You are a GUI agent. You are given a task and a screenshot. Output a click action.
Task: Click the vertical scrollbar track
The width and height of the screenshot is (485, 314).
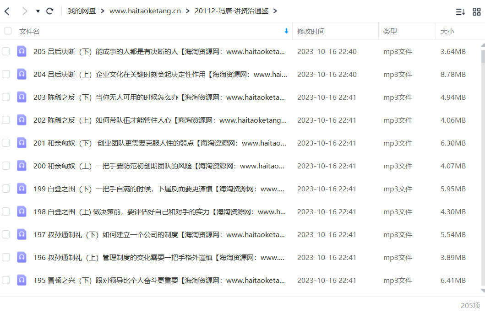[483, 173]
